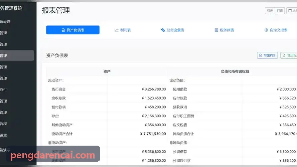This screenshot has width=297, height=167.
Task: Click the 应收账款 row label
Action: pyautogui.click(x=58, y=98)
